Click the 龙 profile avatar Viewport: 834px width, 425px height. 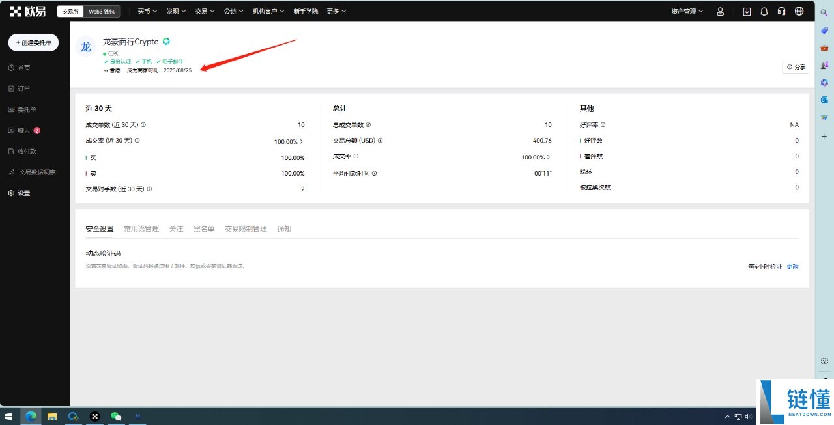tap(86, 47)
